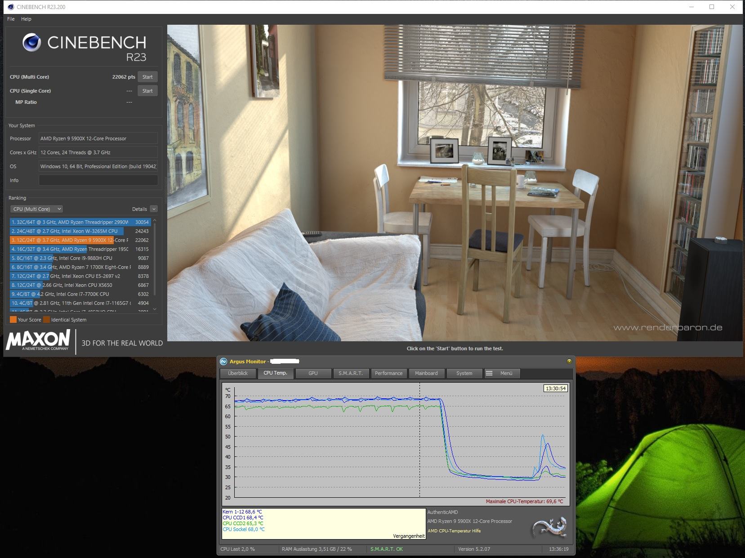The height and width of the screenshot is (558, 745).
Task: Open the AMD CPU-Temperatur Hilfe link
Action: (454, 531)
